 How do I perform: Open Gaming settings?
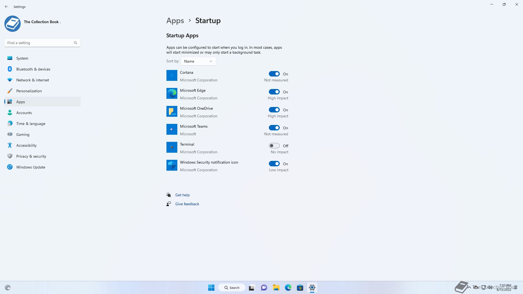tap(42, 134)
